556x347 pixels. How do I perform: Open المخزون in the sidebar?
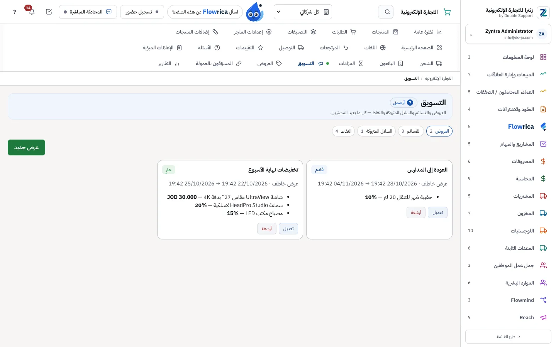pyautogui.click(x=508, y=213)
